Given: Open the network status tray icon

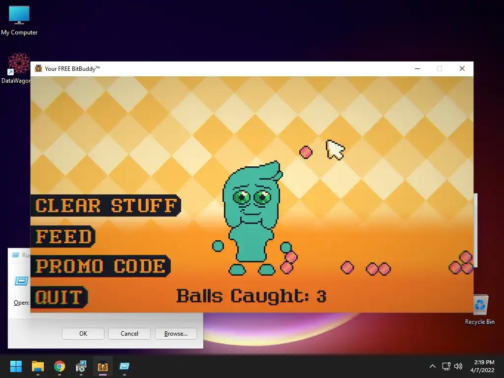Looking at the screenshot, I should point(446,366).
